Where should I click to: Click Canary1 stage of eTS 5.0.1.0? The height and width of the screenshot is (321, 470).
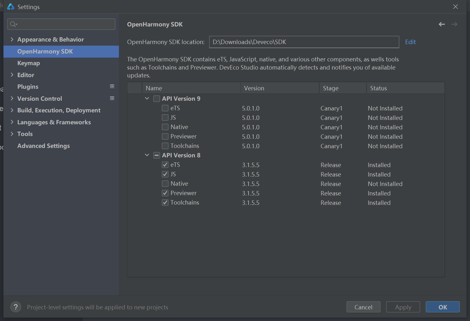click(x=331, y=108)
